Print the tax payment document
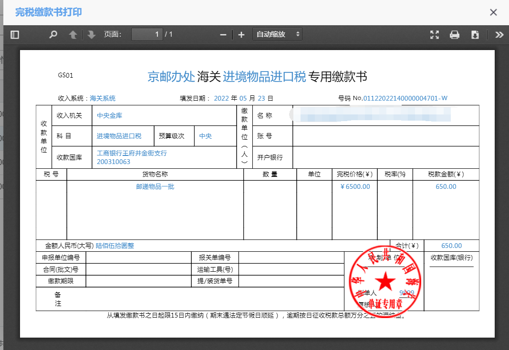 (x=455, y=34)
